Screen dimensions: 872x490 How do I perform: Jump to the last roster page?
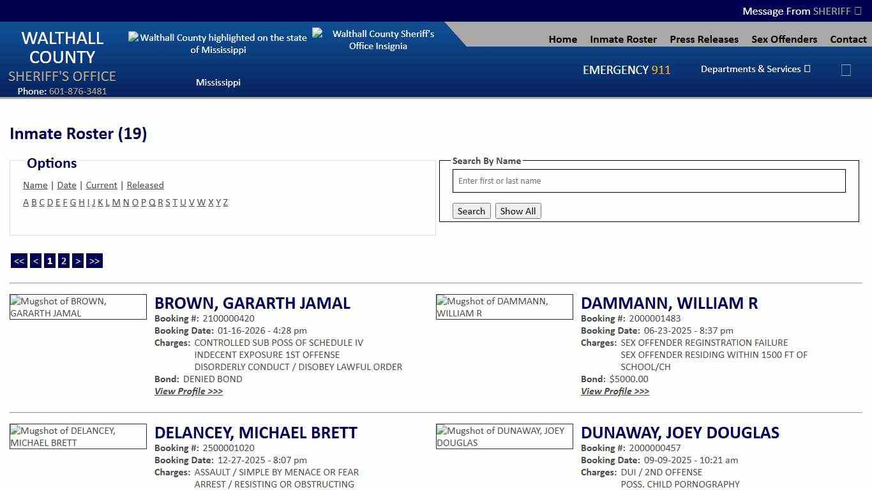pyautogui.click(x=94, y=260)
